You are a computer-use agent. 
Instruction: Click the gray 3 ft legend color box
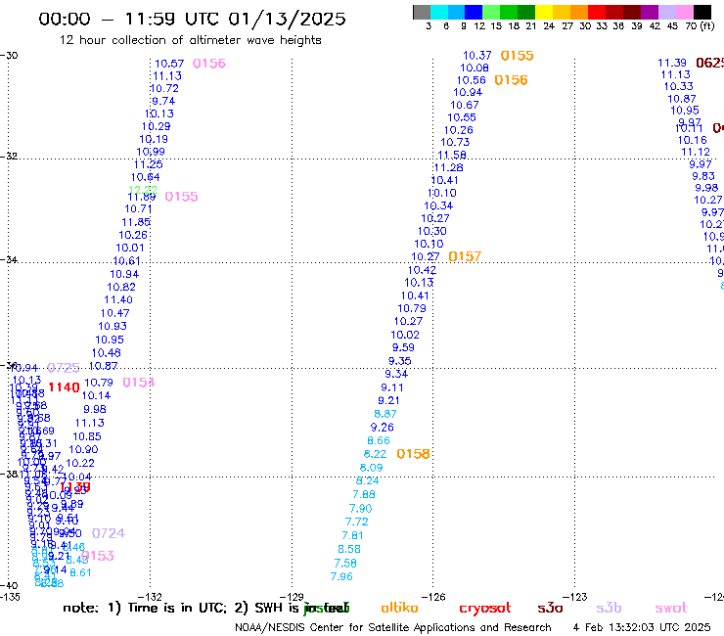(x=422, y=12)
